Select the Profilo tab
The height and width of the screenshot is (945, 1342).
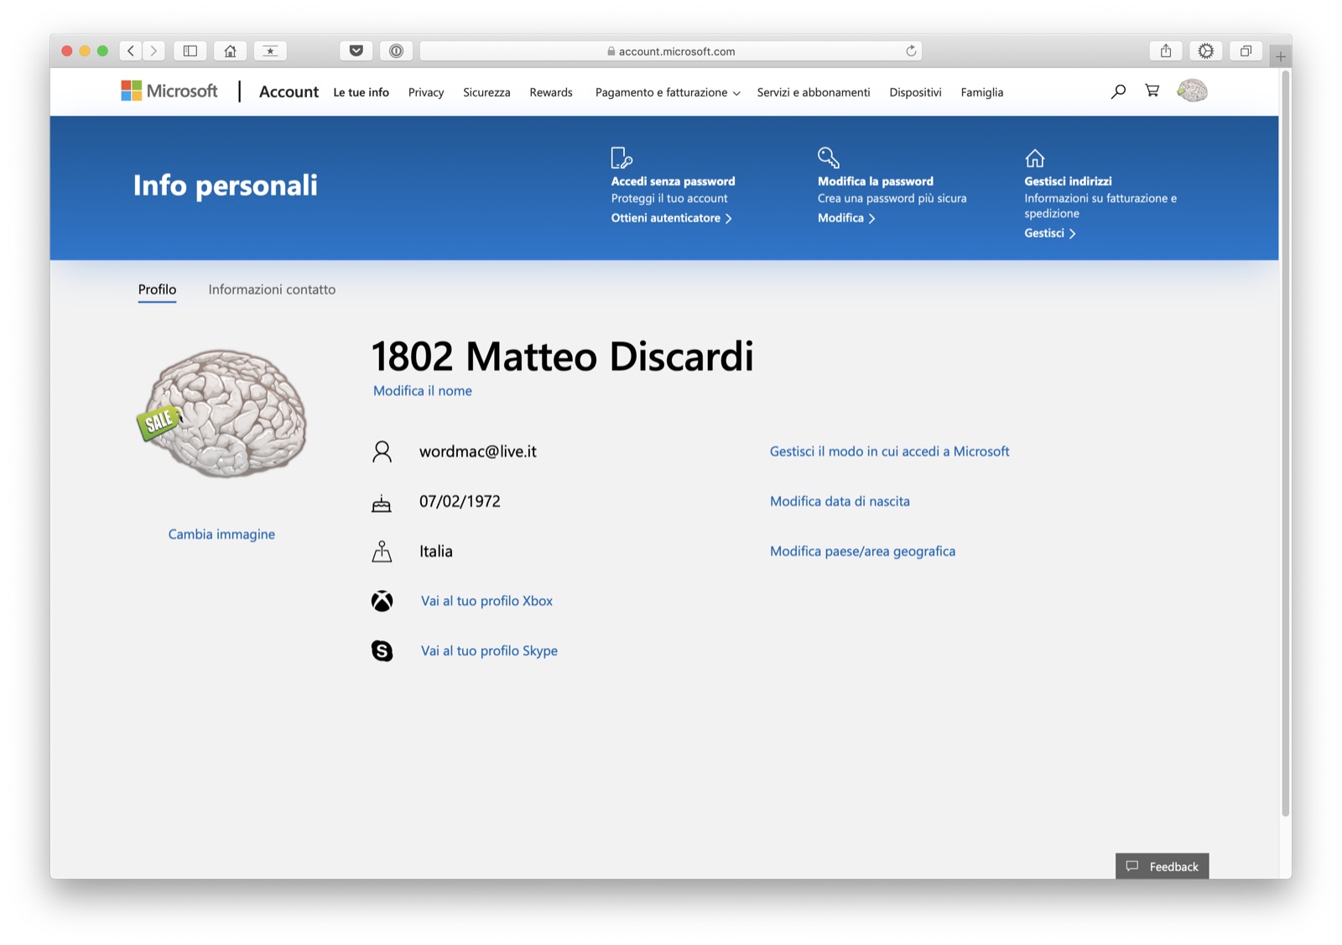(157, 290)
